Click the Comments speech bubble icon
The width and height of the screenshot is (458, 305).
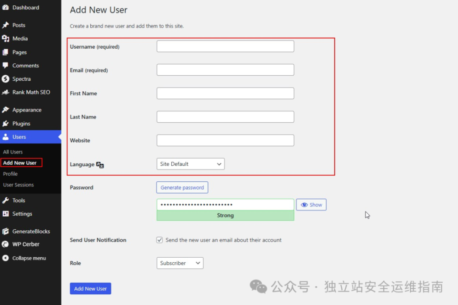(x=5, y=66)
